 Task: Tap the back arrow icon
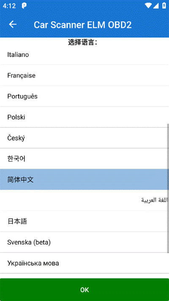click(x=13, y=25)
